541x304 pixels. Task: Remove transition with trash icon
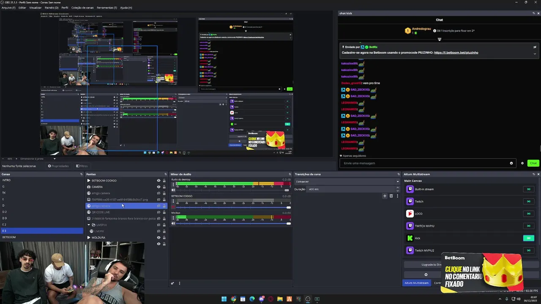[391, 196]
